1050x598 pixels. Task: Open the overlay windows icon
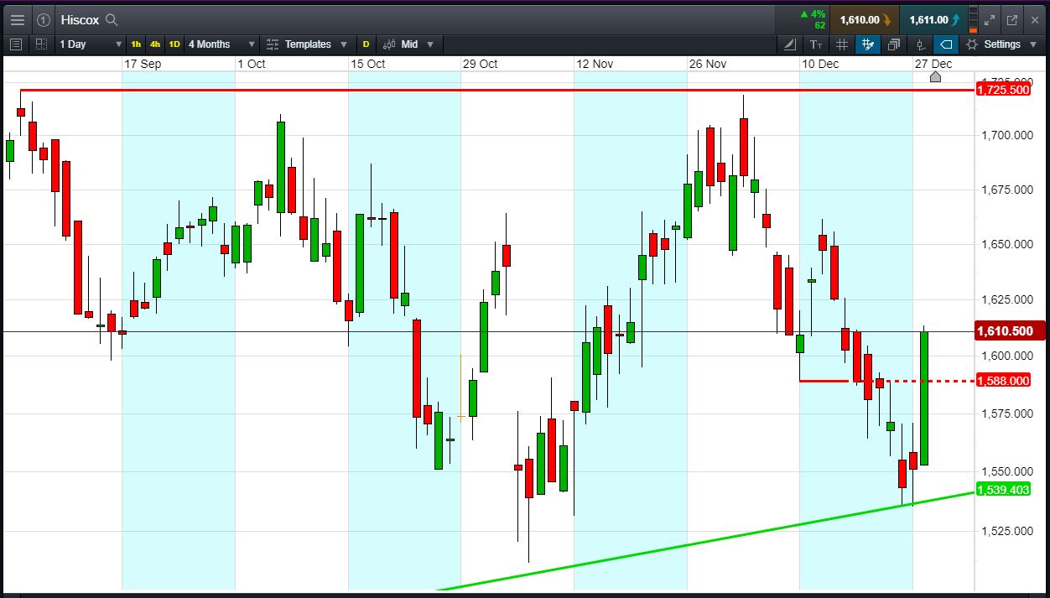click(894, 44)
